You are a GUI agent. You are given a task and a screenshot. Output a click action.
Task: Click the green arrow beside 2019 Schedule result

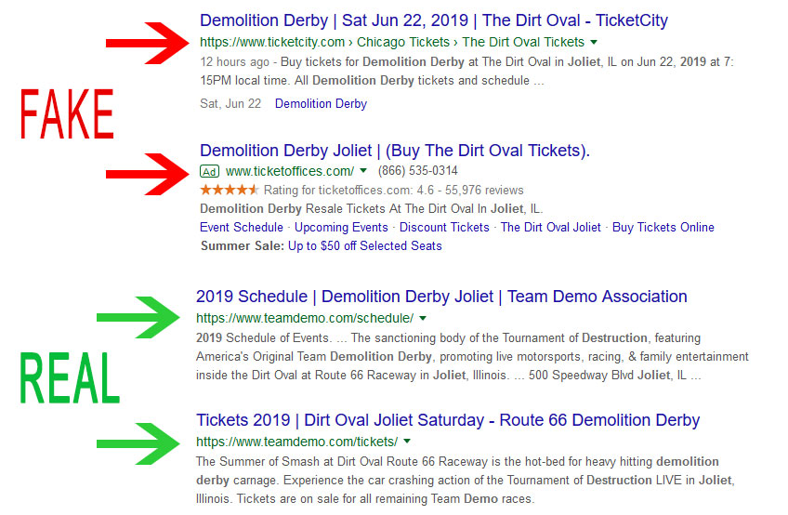(x=138, y=317)
